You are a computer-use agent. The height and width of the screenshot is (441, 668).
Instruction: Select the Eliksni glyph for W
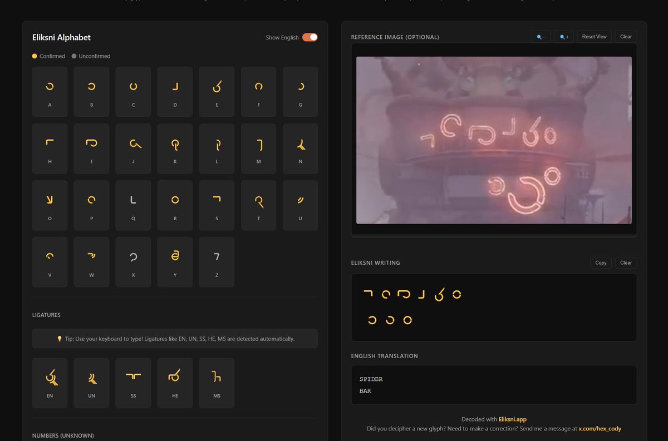[x=91, y=262]
